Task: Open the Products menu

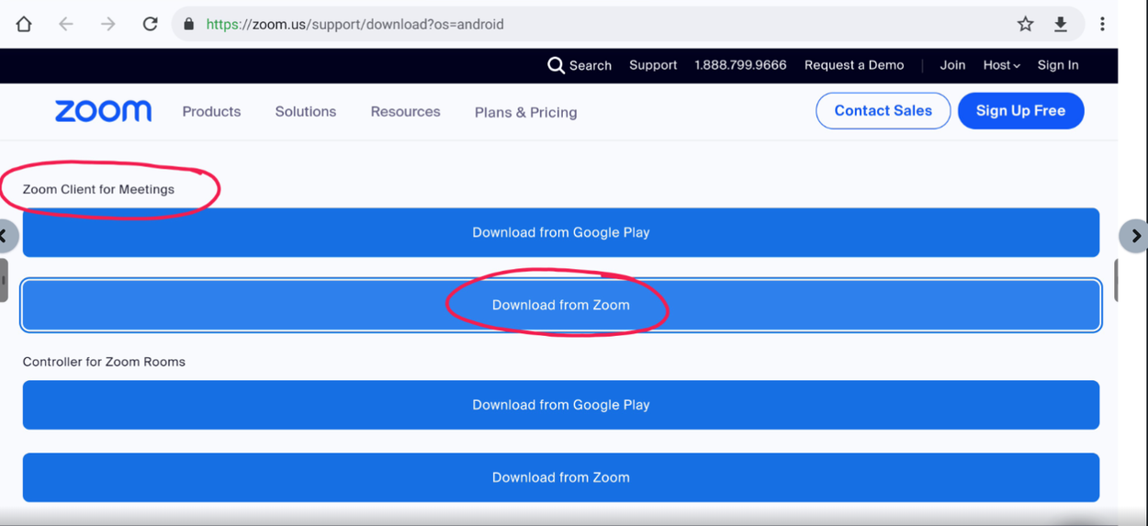Action: (211, 111)
